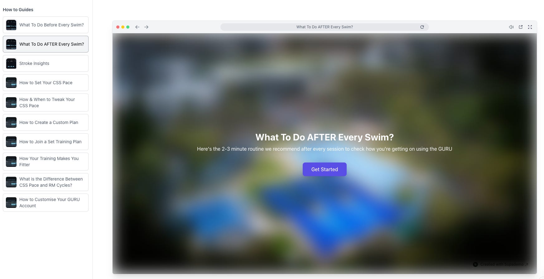Open the Created with Supademo link

[501, 264]
